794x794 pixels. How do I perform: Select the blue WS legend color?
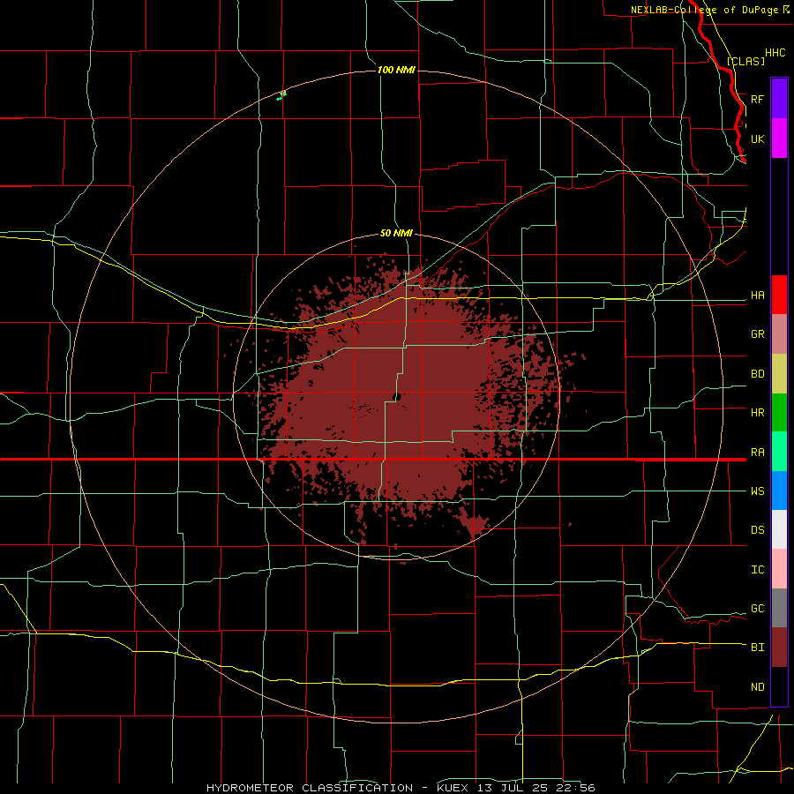779,491
